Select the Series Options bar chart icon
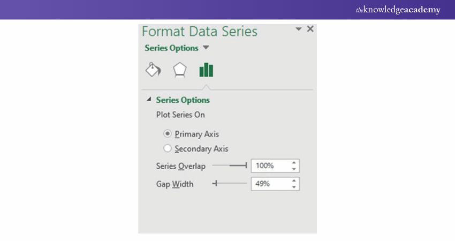This screenshot has width=455, height=241. tap(206, 70)
